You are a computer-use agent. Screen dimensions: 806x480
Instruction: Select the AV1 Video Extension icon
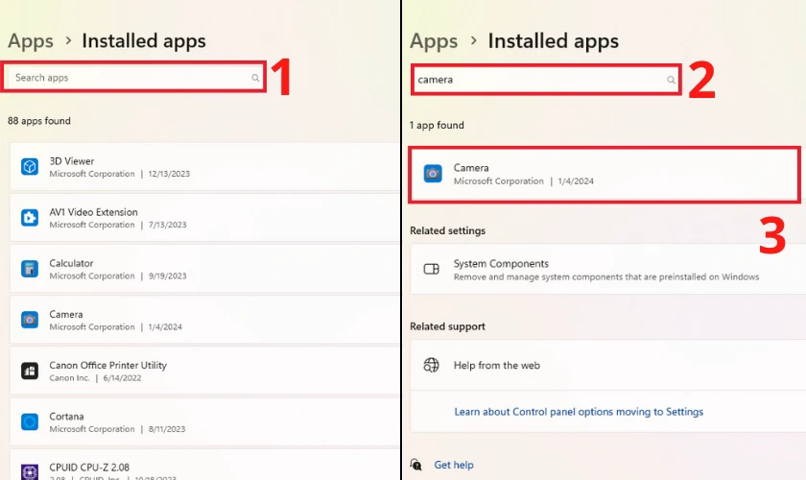[30, 218]
